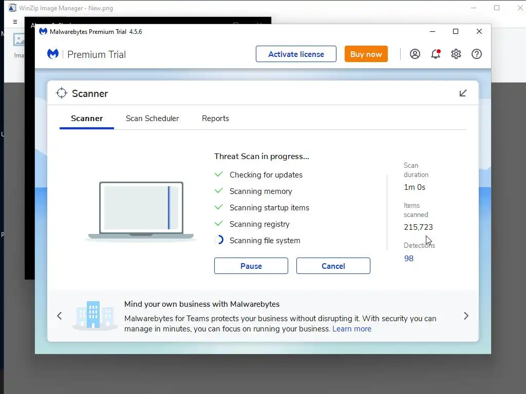Pause the threat scan
The width and height of the screenshot is (526, 394).
[251, 266]
